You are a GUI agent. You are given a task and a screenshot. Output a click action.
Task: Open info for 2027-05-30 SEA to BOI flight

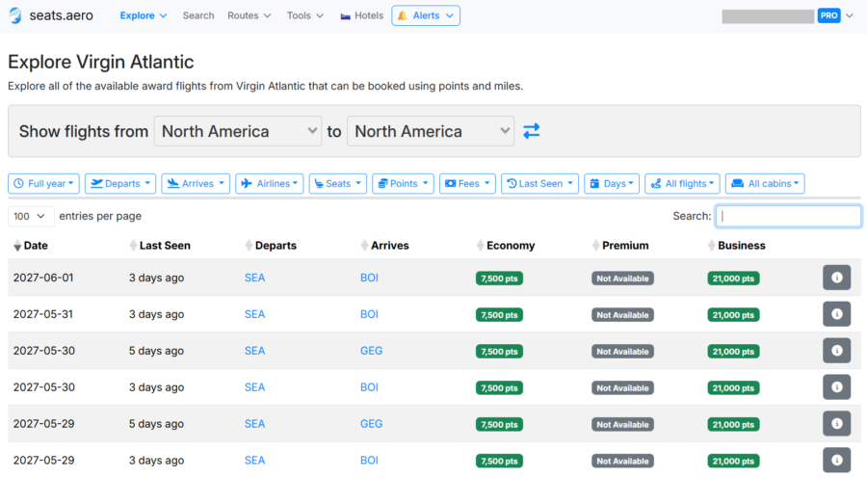(x=836, y=386)
